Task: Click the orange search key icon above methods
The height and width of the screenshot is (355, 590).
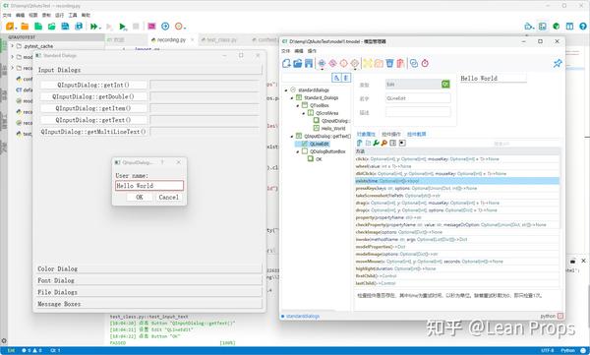Action: tap(383, 143)
